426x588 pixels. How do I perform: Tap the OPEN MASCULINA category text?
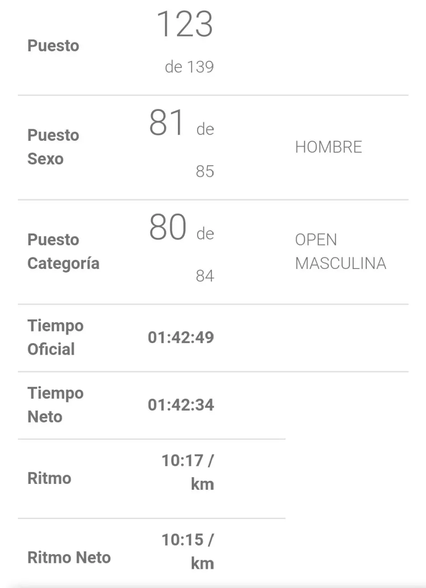pyautogui.click(x=340, y=252)
